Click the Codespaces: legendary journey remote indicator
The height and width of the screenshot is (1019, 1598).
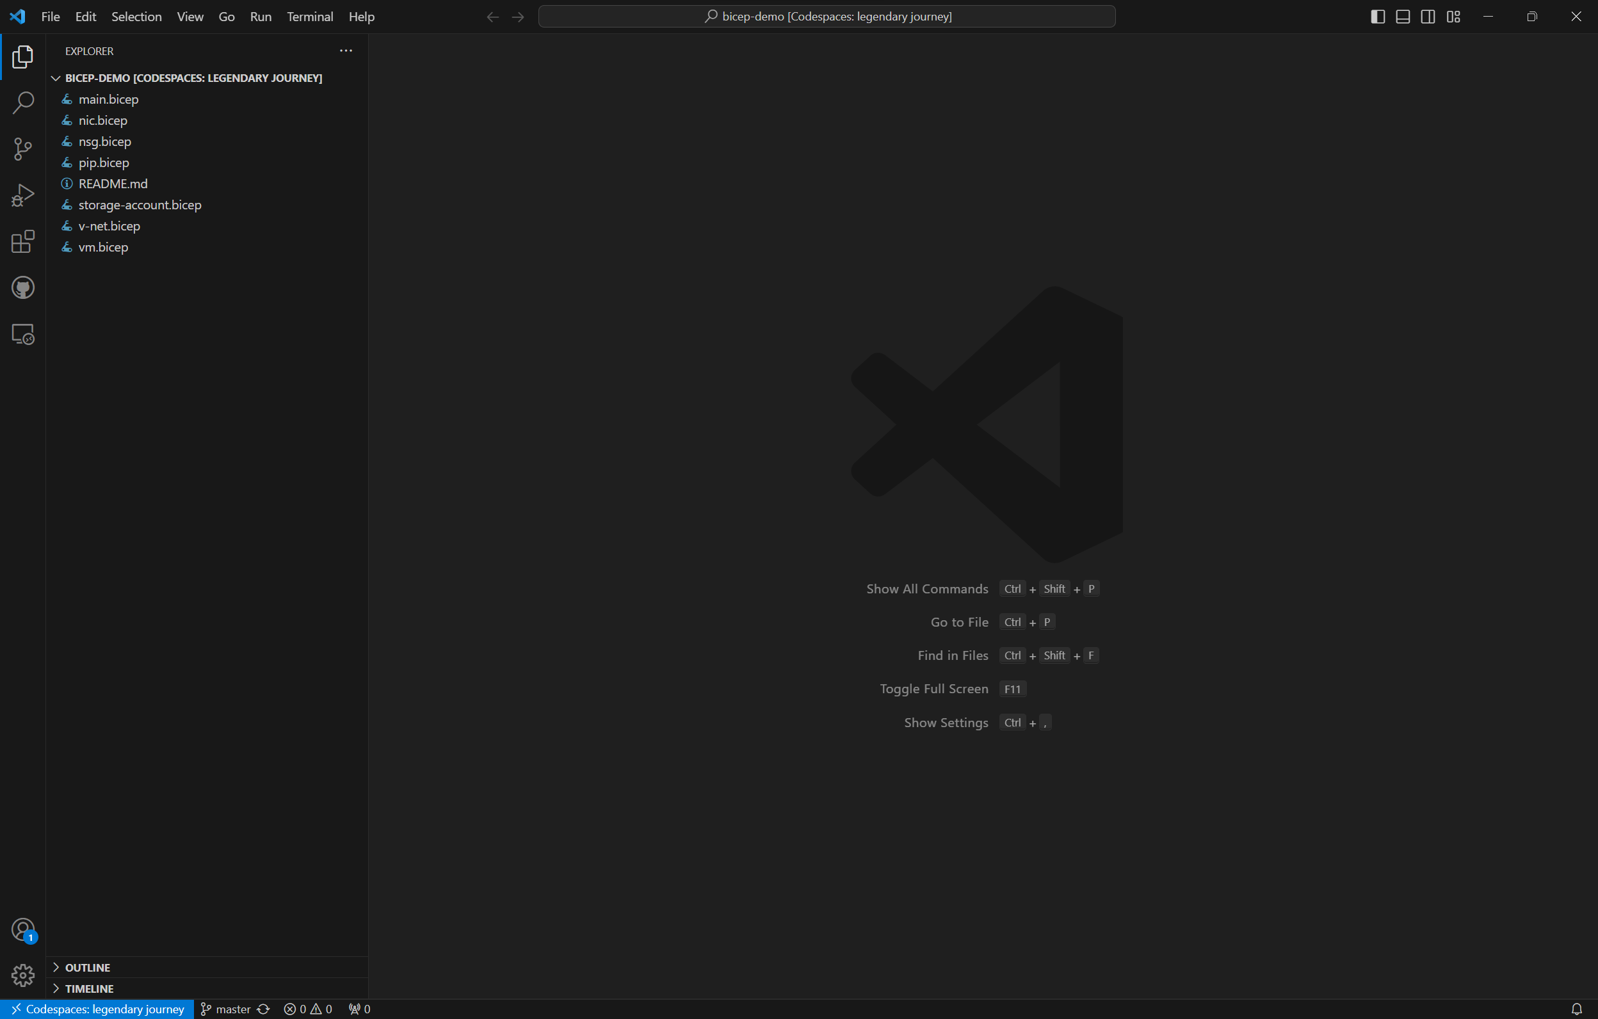click(x=97, y=1009)
